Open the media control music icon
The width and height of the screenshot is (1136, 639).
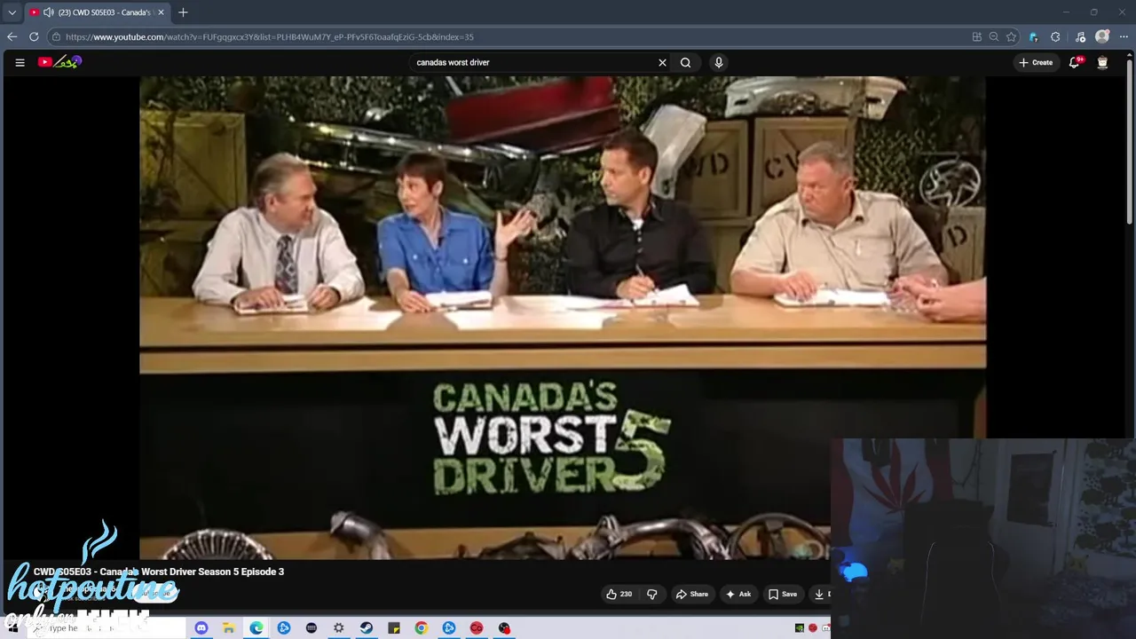point(1080,36)
